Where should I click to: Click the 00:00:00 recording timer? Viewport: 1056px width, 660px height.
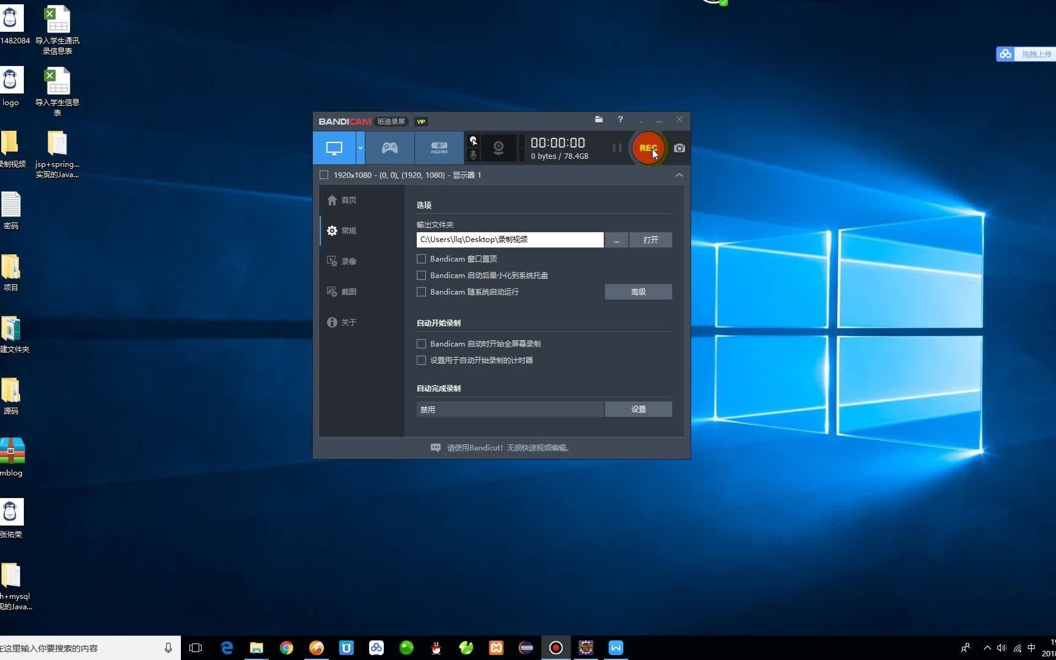tap(558, 143)
